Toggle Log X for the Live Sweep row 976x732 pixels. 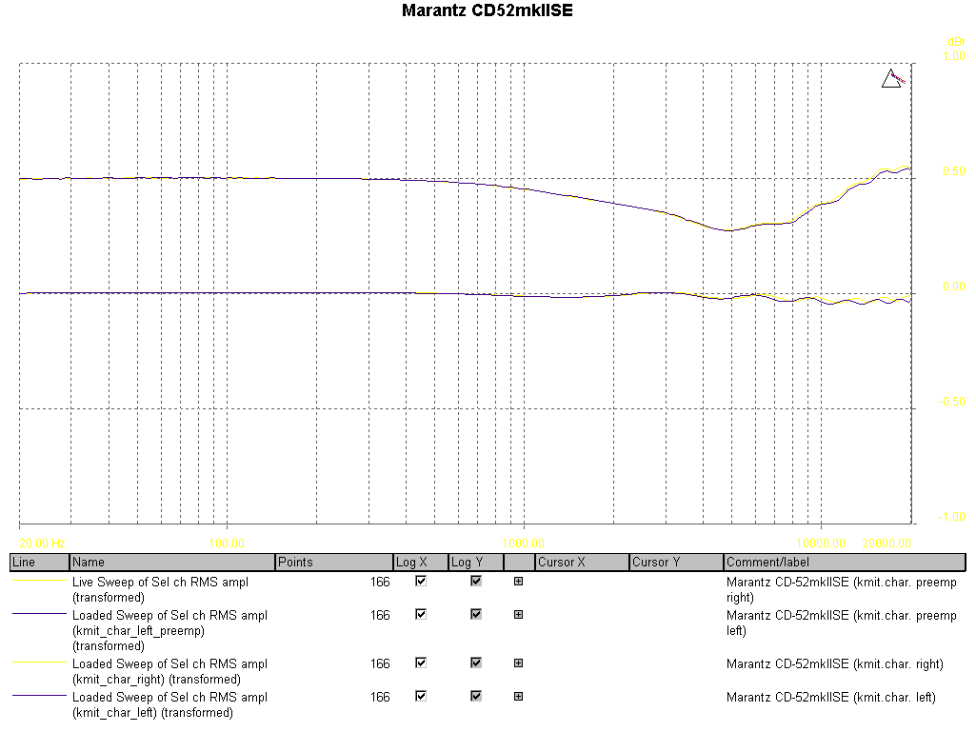pyautogui.click(x=421, y=581)
